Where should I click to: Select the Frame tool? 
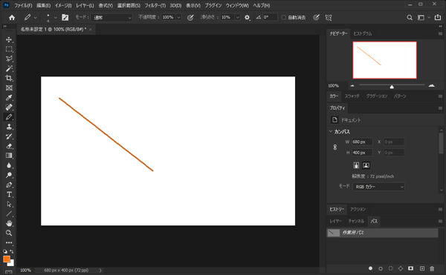point(9,88)
